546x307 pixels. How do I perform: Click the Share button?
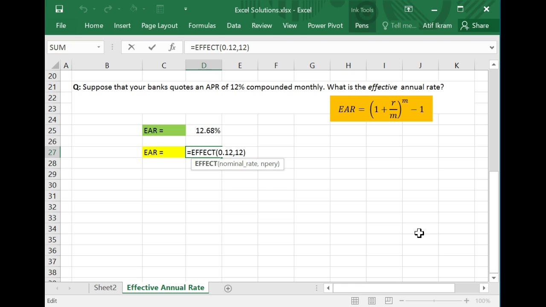pos(475,26)
